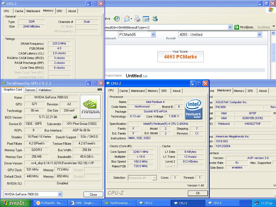Open the Result '4093 - Untitled' dropdown
The width and height of the screenshot is (276, 207).
point(259,34)
